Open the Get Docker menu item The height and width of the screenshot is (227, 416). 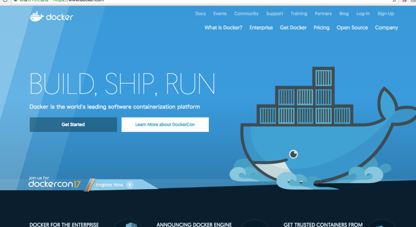coord(293,28)
